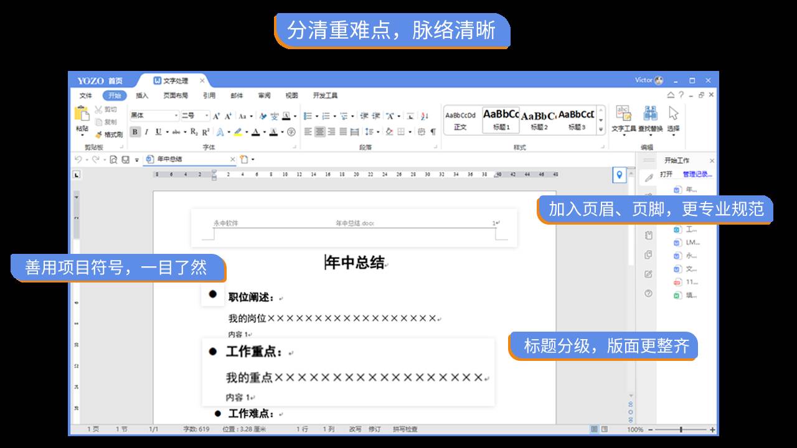Image resolution: width=797 pixels, height=448 pixels.
Task: Toggle Underline formatting
Action: (x=158, y=132)
